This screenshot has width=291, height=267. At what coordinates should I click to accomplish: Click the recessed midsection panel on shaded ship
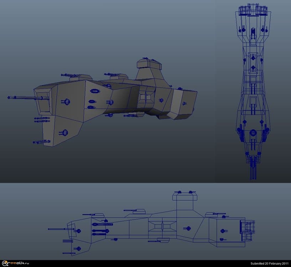(x=146, y=97)
